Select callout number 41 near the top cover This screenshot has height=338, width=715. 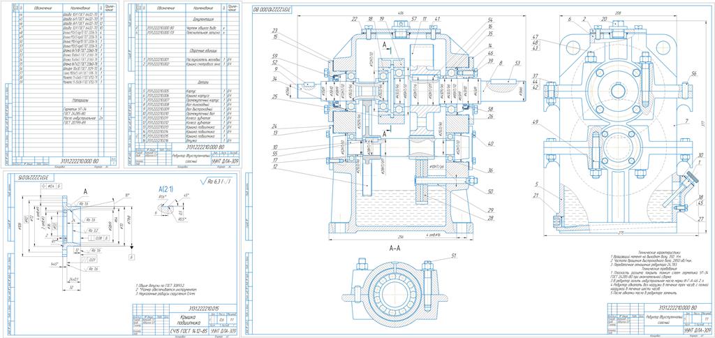pos(437,19)
